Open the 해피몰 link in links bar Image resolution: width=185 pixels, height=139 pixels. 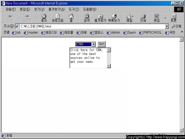pyautogui.click(x=66, y=32)
